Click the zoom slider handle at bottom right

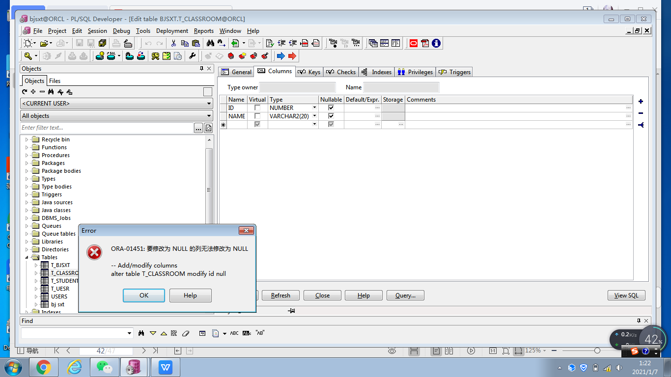click(597, 350)
